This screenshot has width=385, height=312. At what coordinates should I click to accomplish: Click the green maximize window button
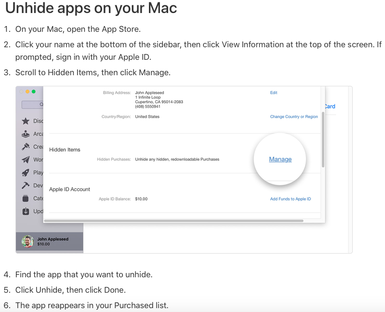34,92
